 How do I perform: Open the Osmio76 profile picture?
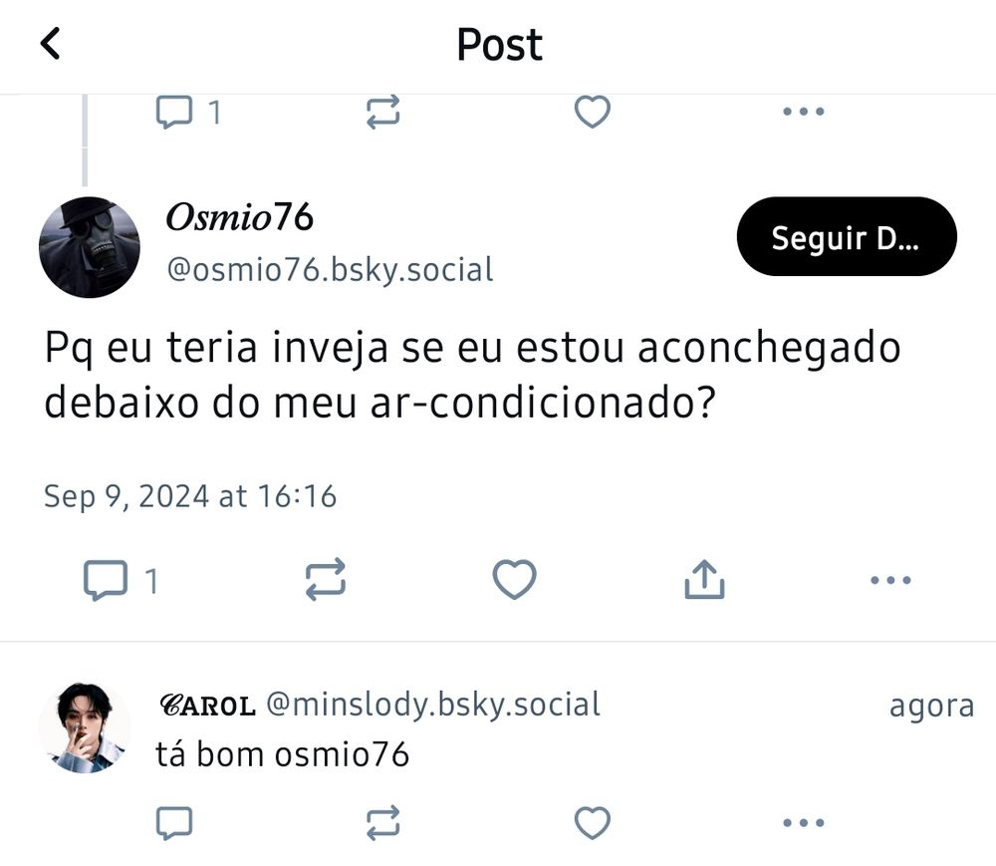pyautogui.click(x=90, y=247)
